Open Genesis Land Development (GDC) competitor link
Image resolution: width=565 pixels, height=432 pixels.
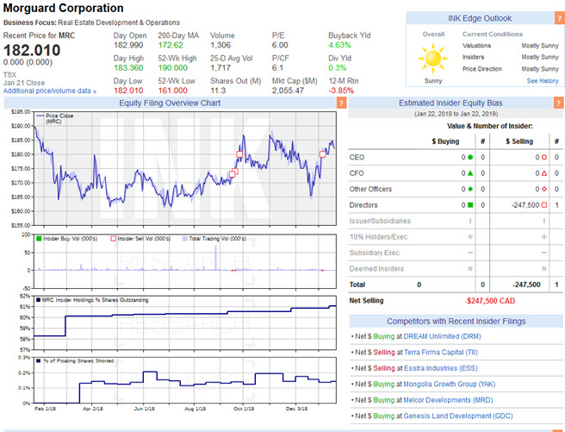[458, 416]
